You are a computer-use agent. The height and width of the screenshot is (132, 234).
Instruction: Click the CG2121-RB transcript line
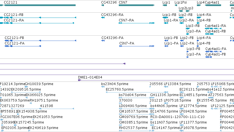[38, 18]
